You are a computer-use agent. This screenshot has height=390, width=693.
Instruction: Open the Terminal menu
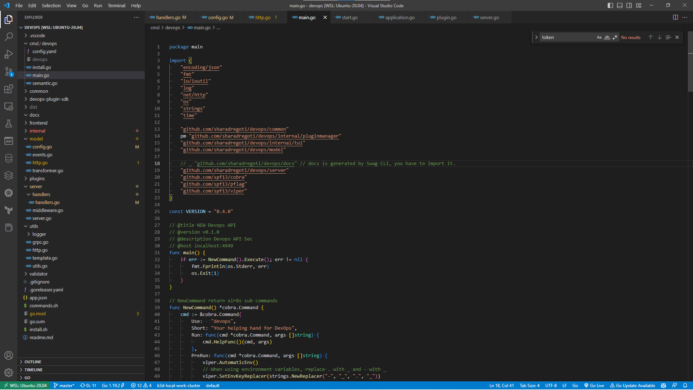[x=116, y=5]
